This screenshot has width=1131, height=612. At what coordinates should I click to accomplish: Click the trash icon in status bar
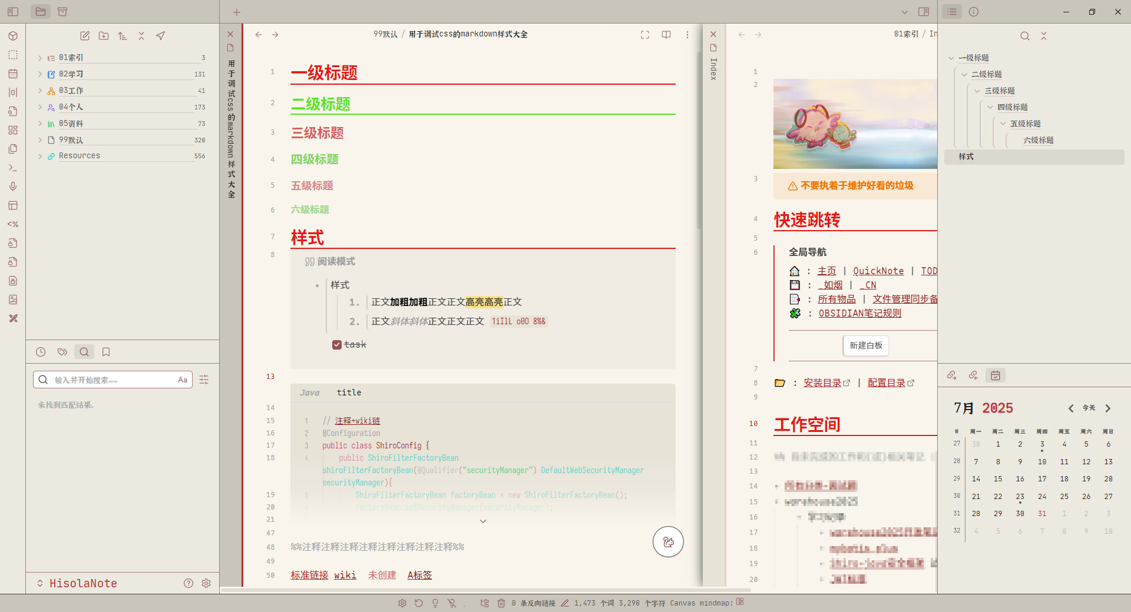pyautogui.click(x=501, y=603)
